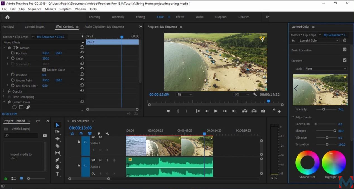The width and height of the screenshot is (354, 189).
Task: Open the Markers menu
Action: click(50, 9)
